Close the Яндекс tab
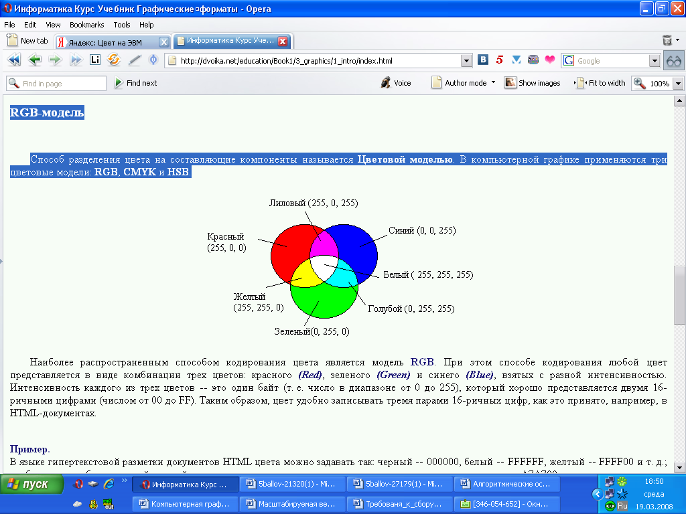This screenshot has width=686, height=514. pyautogui.click(x=163, y=42)
